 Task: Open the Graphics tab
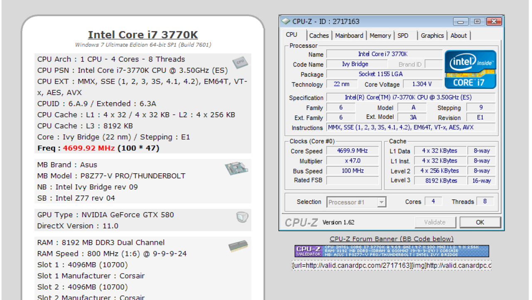click(432, 36)
